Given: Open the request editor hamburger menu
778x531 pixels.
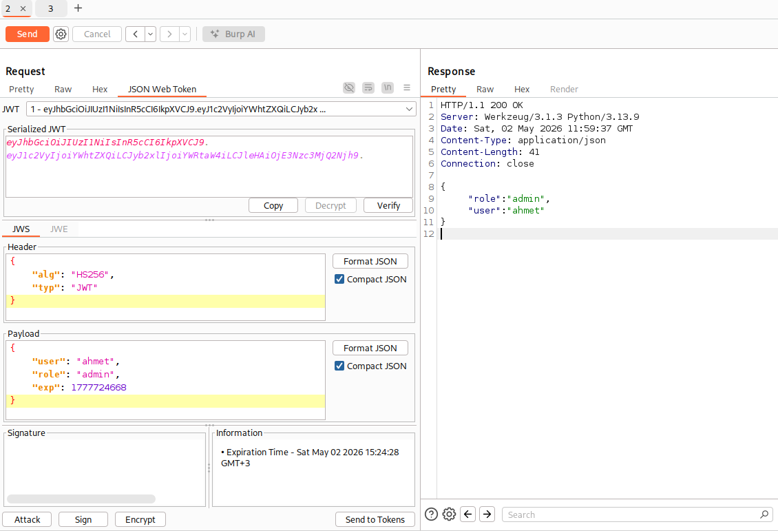Looking at the screenshot, I should [407, 88].
